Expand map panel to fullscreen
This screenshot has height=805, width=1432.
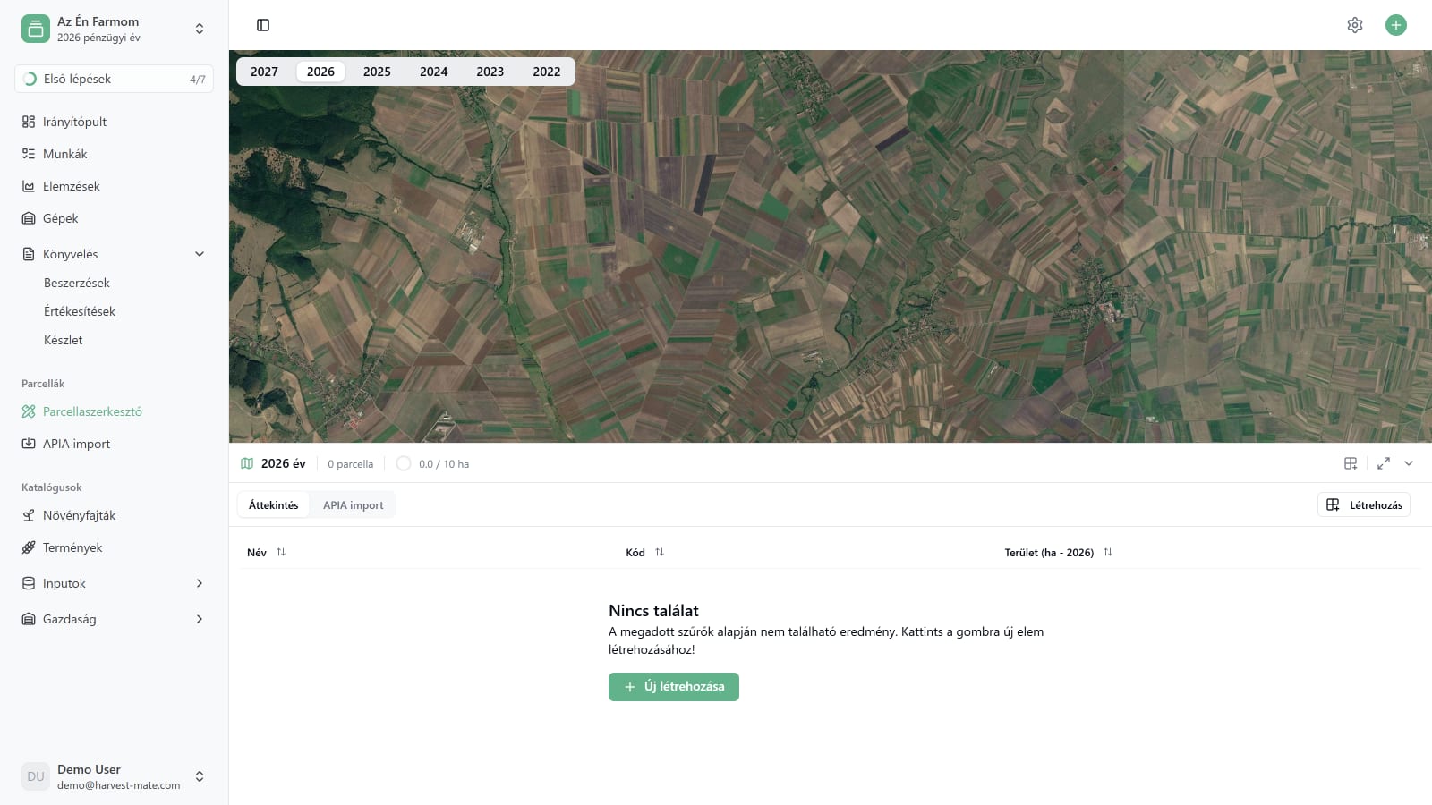click(x=1384, y=463)
